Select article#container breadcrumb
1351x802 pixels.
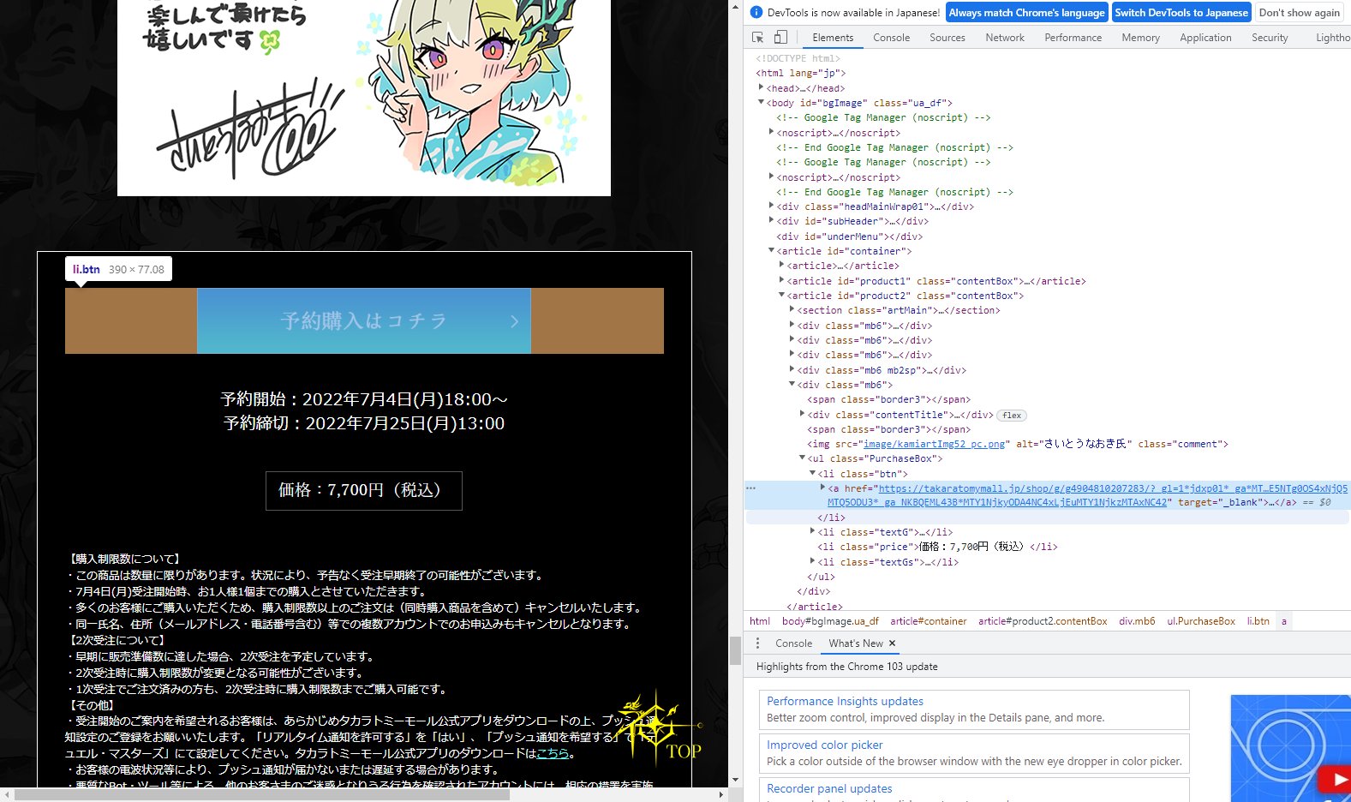[x=928, y=621]
